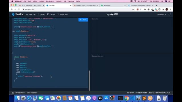Open the Apple menu
The height and width of the screenshot is (102, 182).
click(12, 1)
